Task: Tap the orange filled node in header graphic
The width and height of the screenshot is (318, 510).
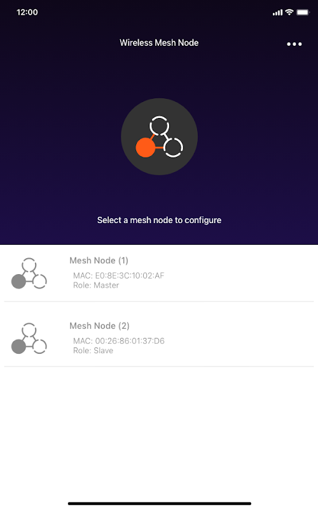Action: click(x=145, y=148)
